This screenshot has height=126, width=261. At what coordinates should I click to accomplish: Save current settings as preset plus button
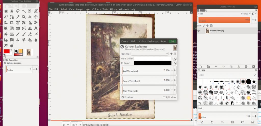(x=171, y=54)
